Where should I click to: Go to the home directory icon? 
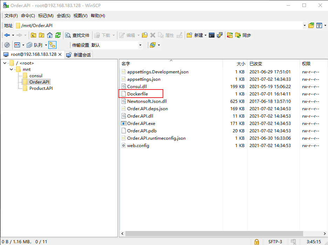pyautogui.click(x=50, y=35)
